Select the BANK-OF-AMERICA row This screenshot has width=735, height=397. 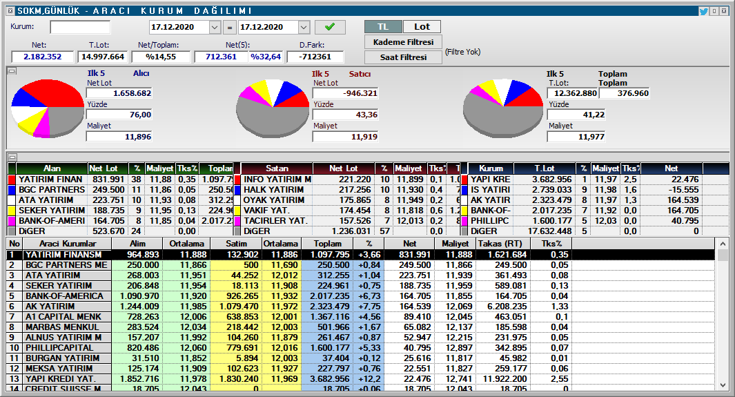coord(361,296)
